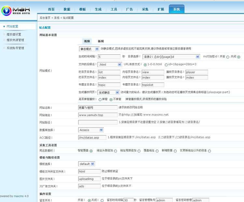Click the 网站名称 input field
Image resolution: width=244 pixels, height=202 pixels.
tap(98, 108)
